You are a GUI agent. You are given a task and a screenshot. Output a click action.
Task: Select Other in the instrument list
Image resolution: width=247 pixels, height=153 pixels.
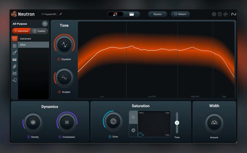[34, 45]
